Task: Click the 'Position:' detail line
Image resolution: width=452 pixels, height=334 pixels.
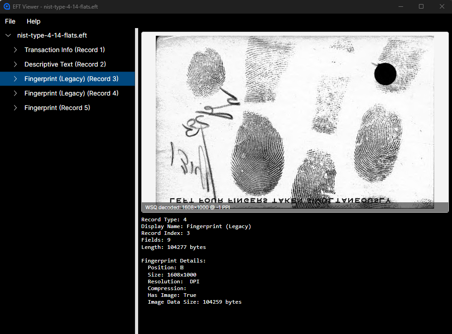Action: tap(165, 267)
